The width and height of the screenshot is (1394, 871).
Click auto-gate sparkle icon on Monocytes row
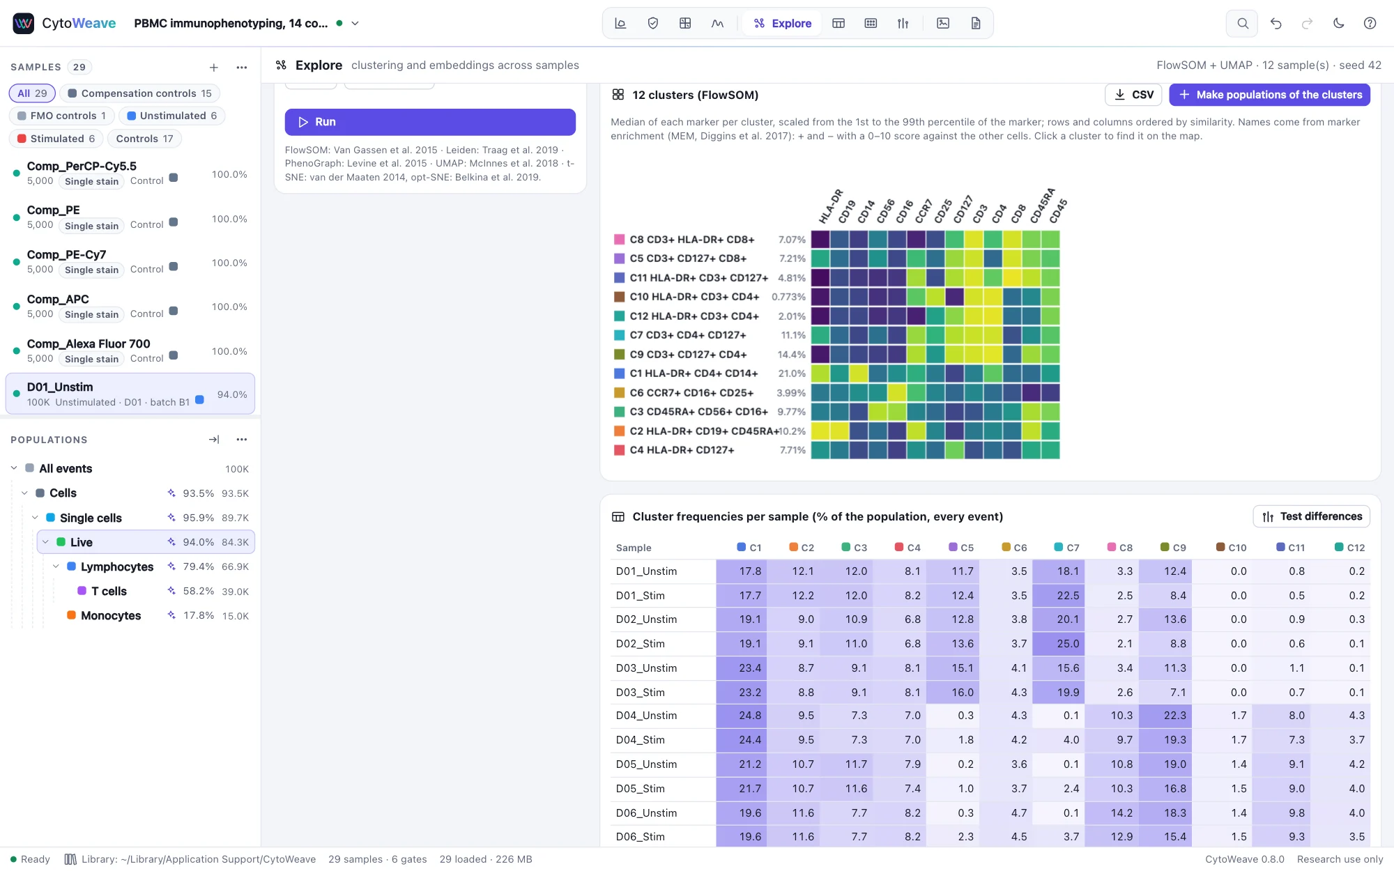pyautogui.click(x=171, y=615)
